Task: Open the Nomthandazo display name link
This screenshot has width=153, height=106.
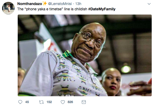Action: (30, 4)
